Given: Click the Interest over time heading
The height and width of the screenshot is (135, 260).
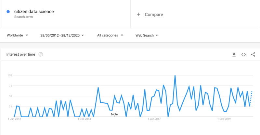Looking at the screenshot, I should pyautogui.click(x=21, y=54).
